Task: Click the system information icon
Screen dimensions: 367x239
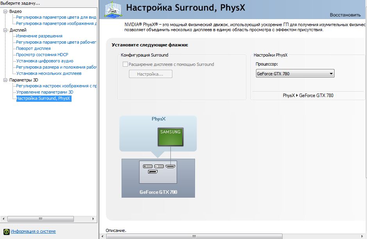Action: (x=7, y=232)
